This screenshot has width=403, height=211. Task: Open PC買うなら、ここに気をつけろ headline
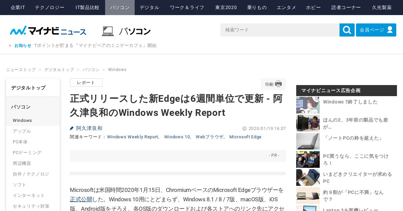[356, 159]
